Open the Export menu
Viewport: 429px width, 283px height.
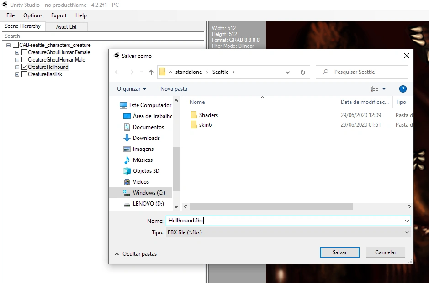pos(59,15)
